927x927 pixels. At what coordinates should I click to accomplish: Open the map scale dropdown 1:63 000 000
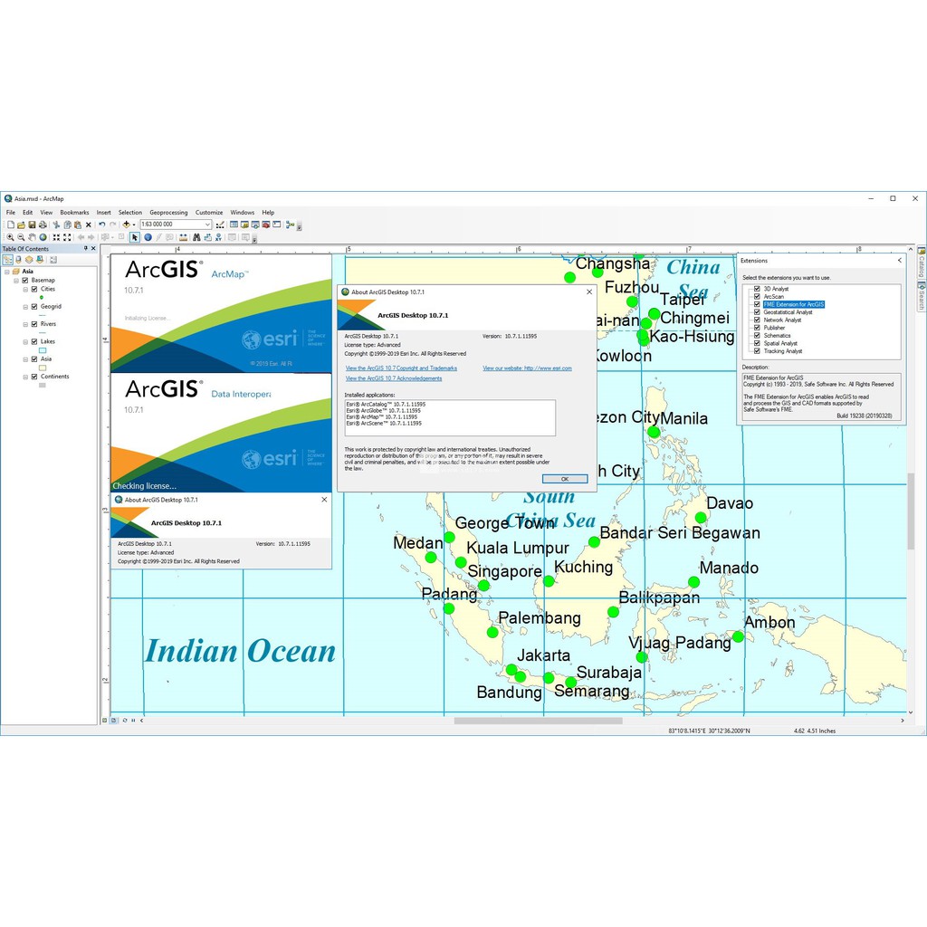pos(207,225)
